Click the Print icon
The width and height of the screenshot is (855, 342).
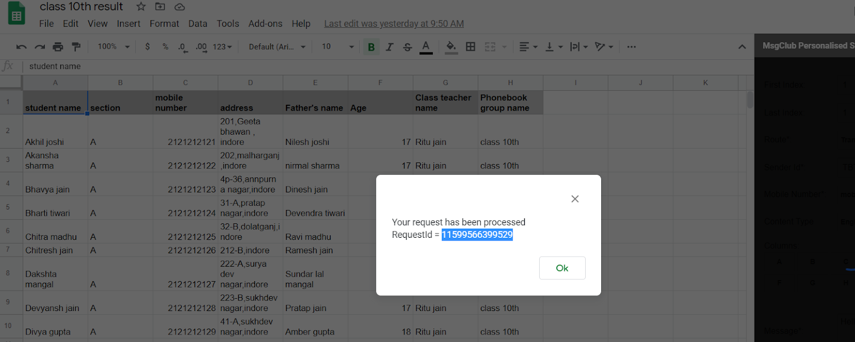click(58, 47)
